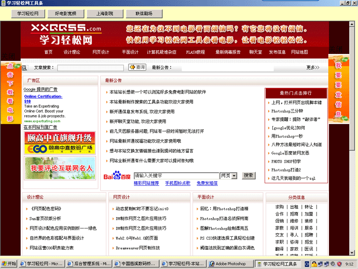Screen dimensions: 358x269
Task: Open article Web2.0与Web1.0的页面
Action: [x=137, y=238]
